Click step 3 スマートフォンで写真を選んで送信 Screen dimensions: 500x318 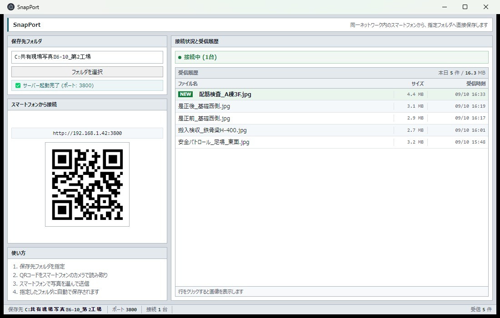(x=51, y=283)
